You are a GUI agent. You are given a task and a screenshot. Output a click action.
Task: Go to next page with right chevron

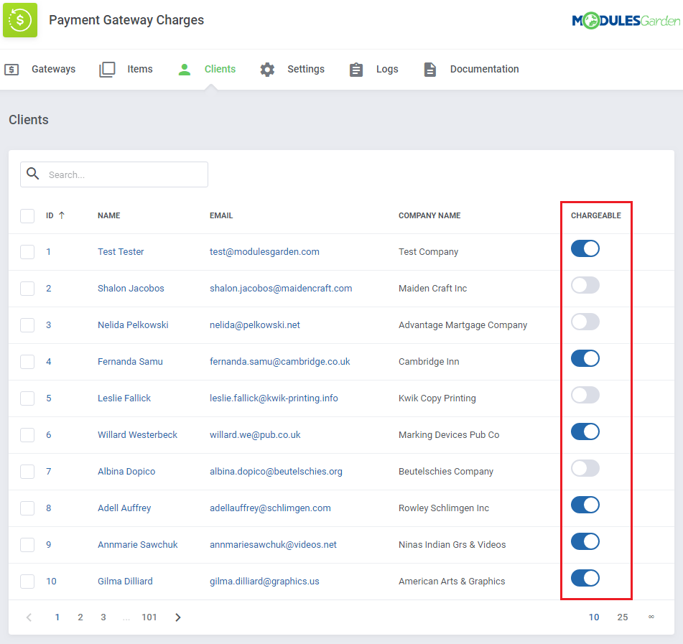click(177, 617)
